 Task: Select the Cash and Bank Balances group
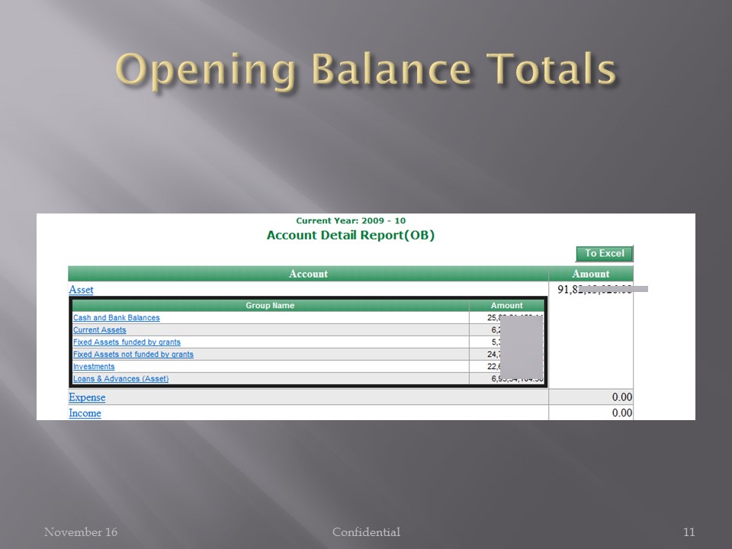115,317
